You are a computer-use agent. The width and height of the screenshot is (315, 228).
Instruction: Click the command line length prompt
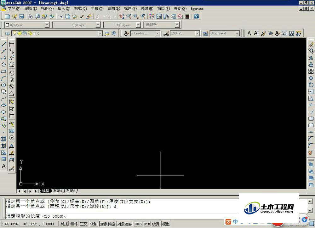click(36, 216)
